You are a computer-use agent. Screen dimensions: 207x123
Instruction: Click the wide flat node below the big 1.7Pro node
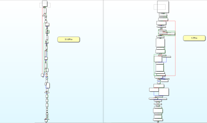(x=158, y=99)
